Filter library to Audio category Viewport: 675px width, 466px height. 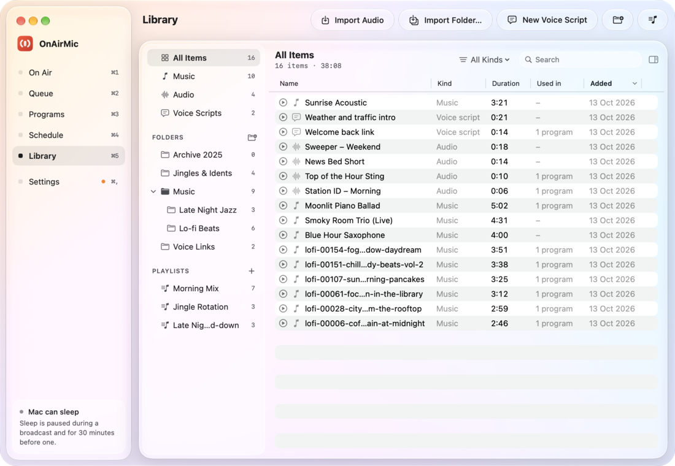[x=204, y=94]
